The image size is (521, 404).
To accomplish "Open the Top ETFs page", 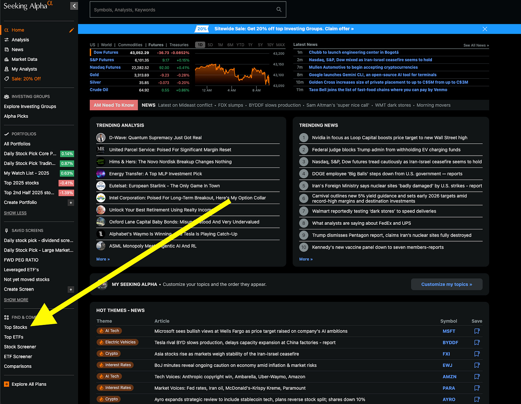I will (x=14, y=337).
